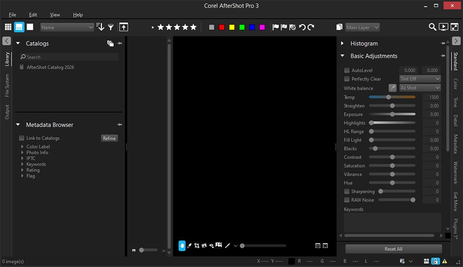Enter full screen mode

point(455,27)
